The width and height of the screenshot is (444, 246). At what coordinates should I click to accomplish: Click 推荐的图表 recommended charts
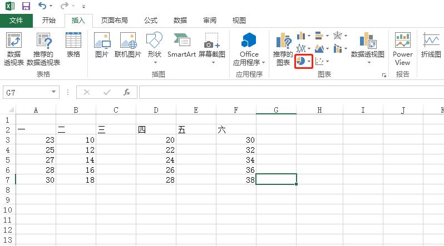(283, 49)
